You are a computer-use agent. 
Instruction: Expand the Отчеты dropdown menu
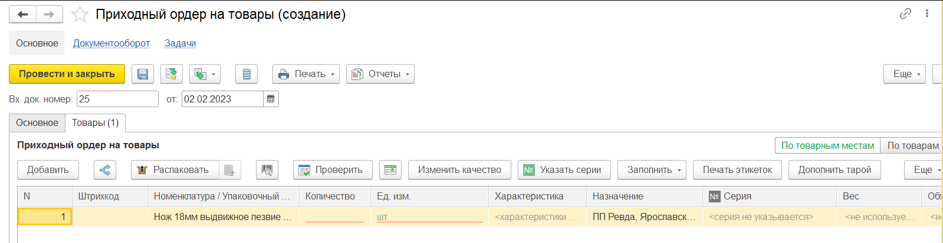tap(380, 74)
